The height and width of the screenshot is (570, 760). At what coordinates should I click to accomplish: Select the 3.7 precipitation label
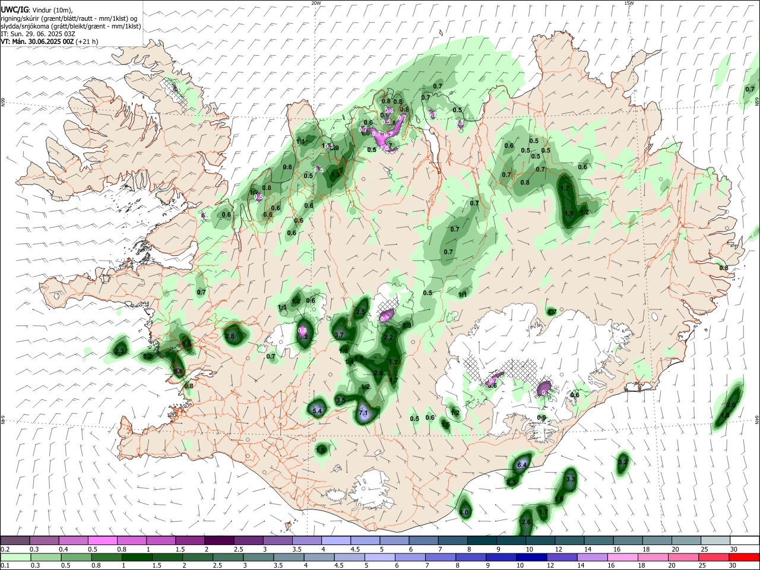coord(340,335)
